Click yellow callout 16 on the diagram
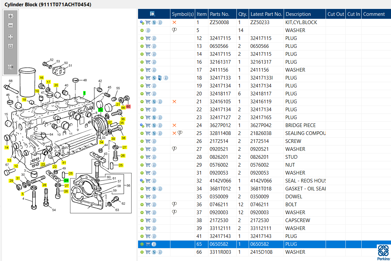The height and width of the screenshot is (261, 391). tap(41, 78)
